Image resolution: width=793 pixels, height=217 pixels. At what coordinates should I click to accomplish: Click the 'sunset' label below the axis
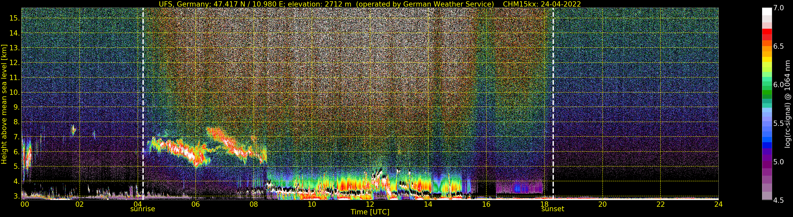[x=553, y=209]
